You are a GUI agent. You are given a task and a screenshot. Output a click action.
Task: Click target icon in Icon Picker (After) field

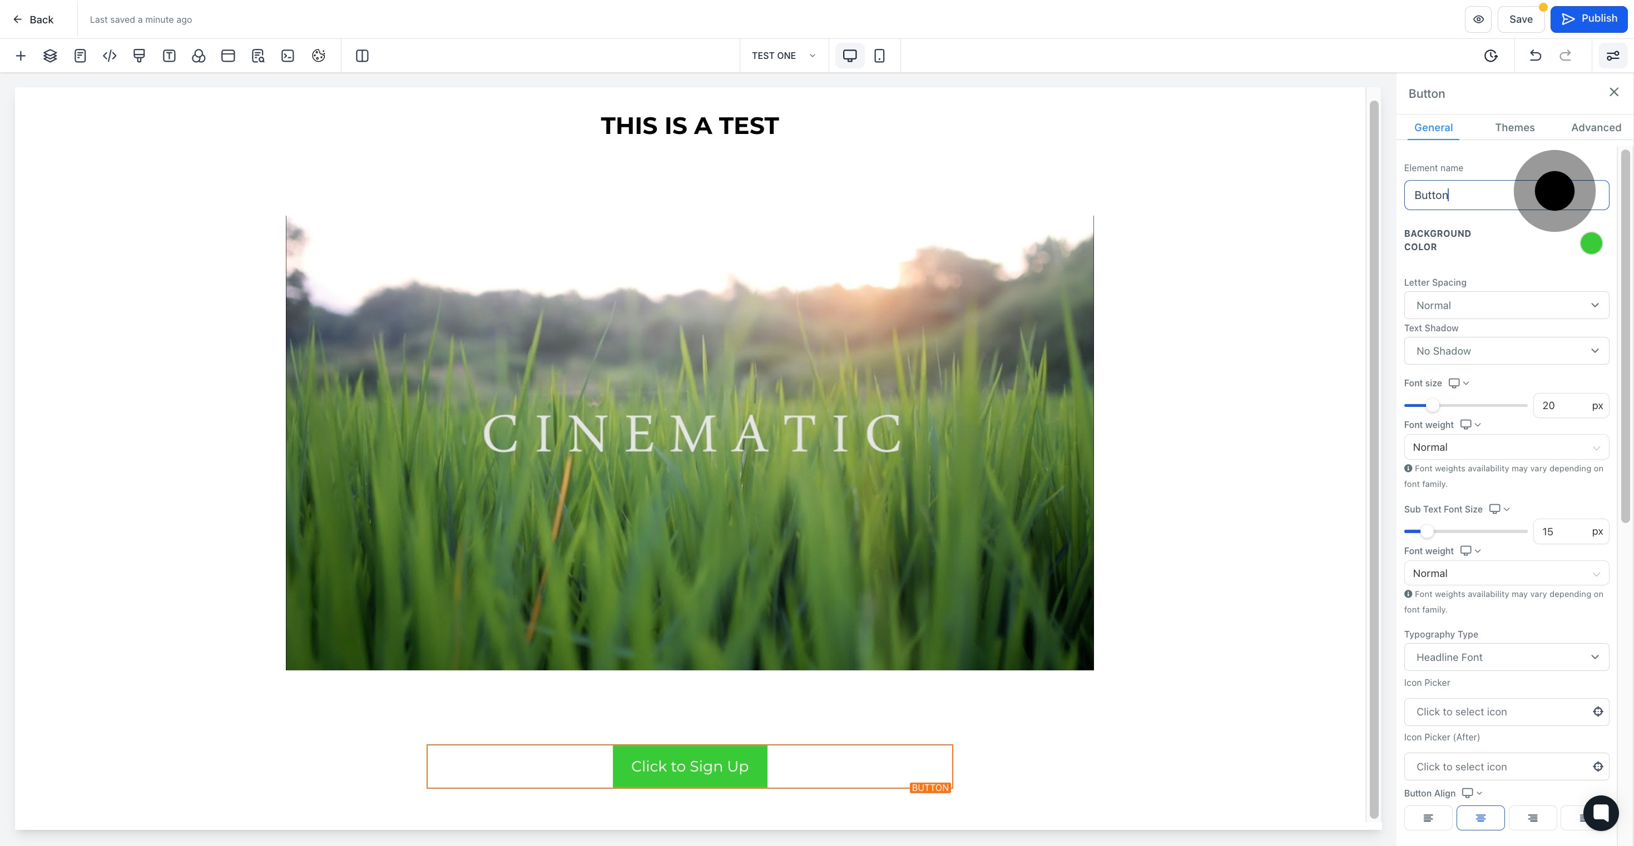coord(1597,768)
